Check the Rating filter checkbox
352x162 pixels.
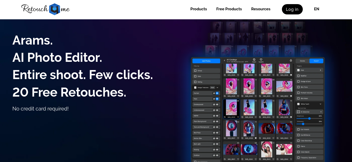(195, 82)
